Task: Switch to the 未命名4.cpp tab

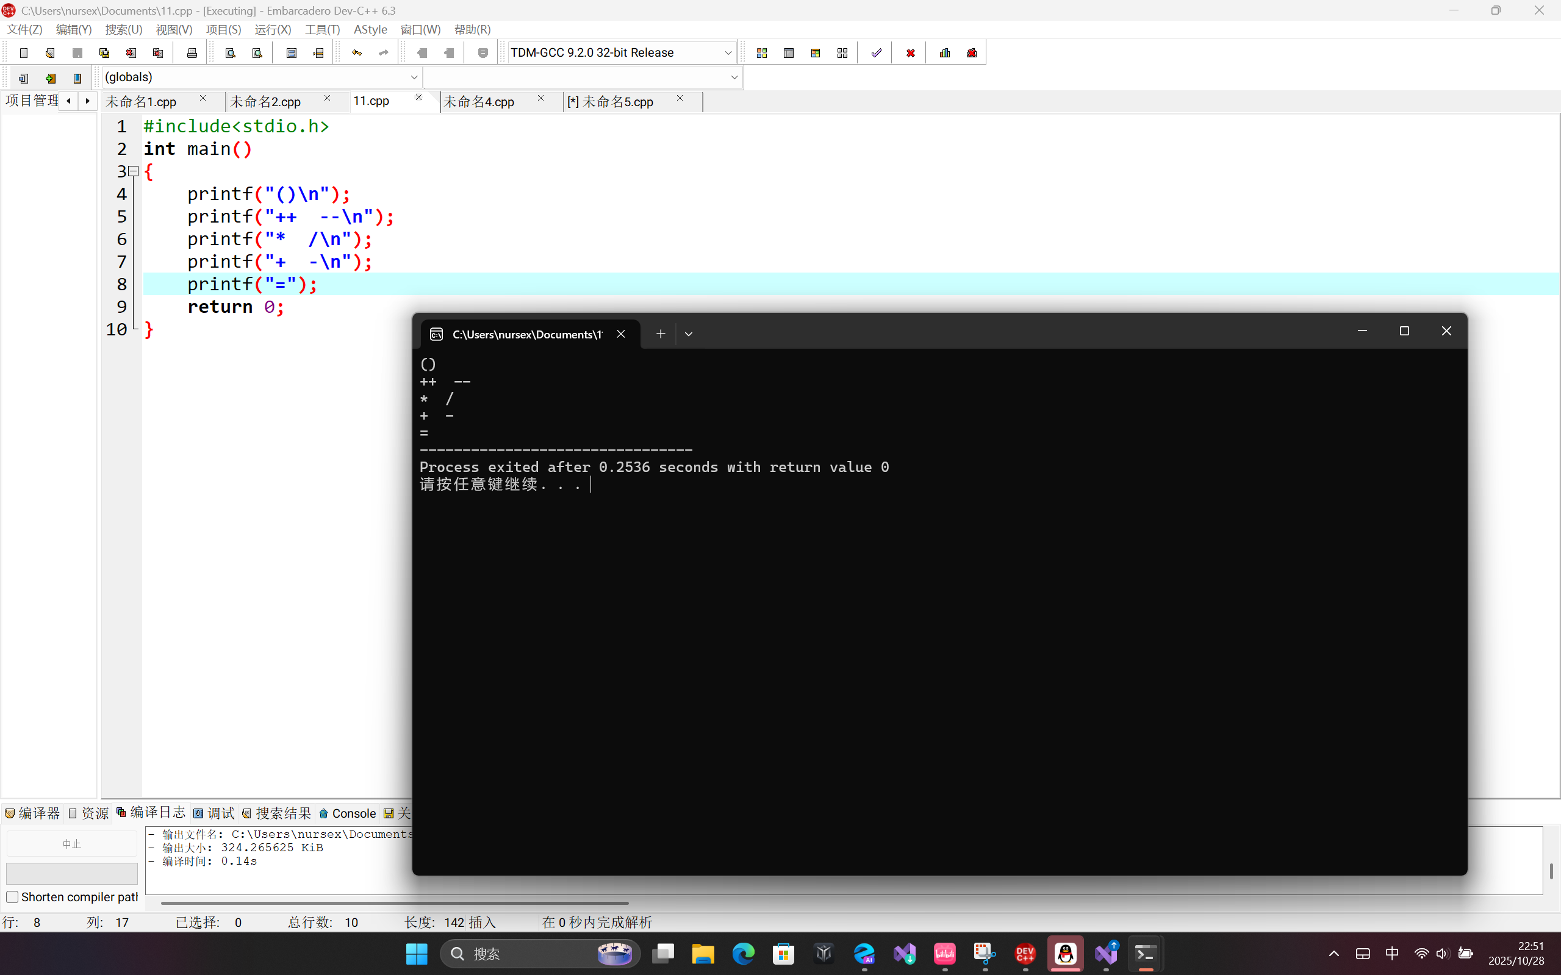Action: click(x=479, y=102)
